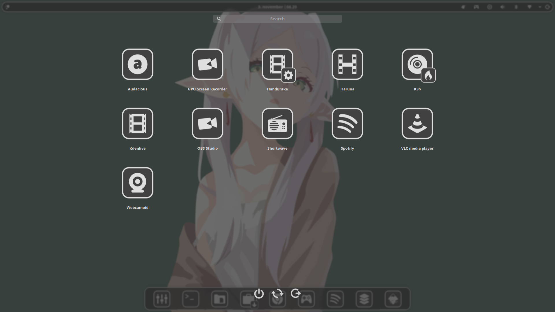Open the Haruna video player
This screenshot has height=312, width=555.
click(x=347, y=64)
